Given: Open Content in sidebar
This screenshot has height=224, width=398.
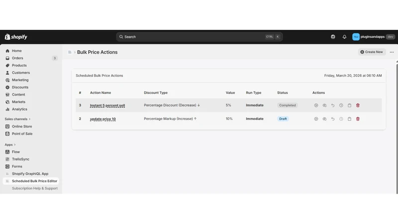Looking at the screenshot, I should tap(18, 95).
